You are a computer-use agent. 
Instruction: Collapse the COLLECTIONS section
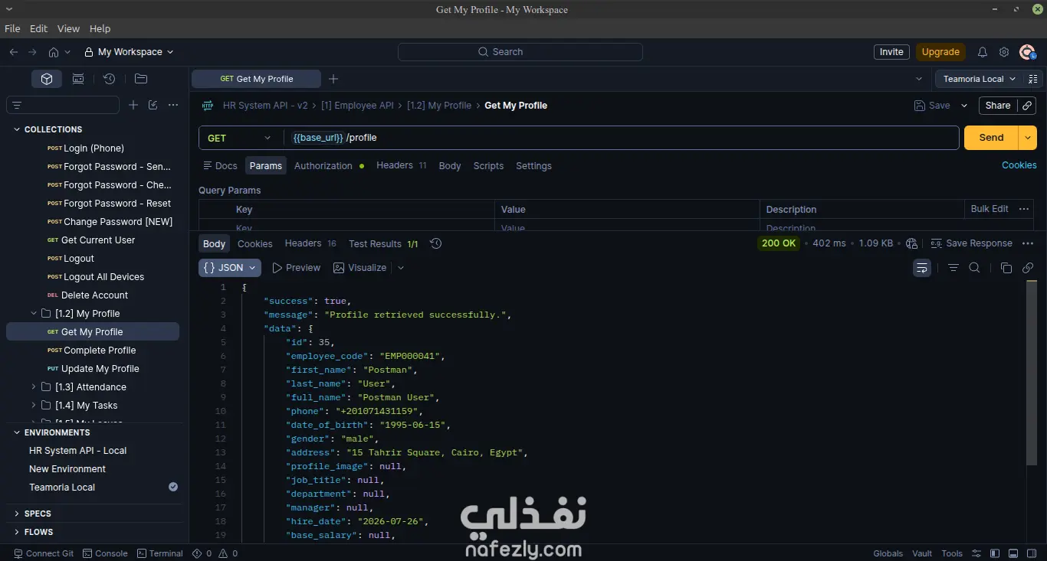click(17, 129)
